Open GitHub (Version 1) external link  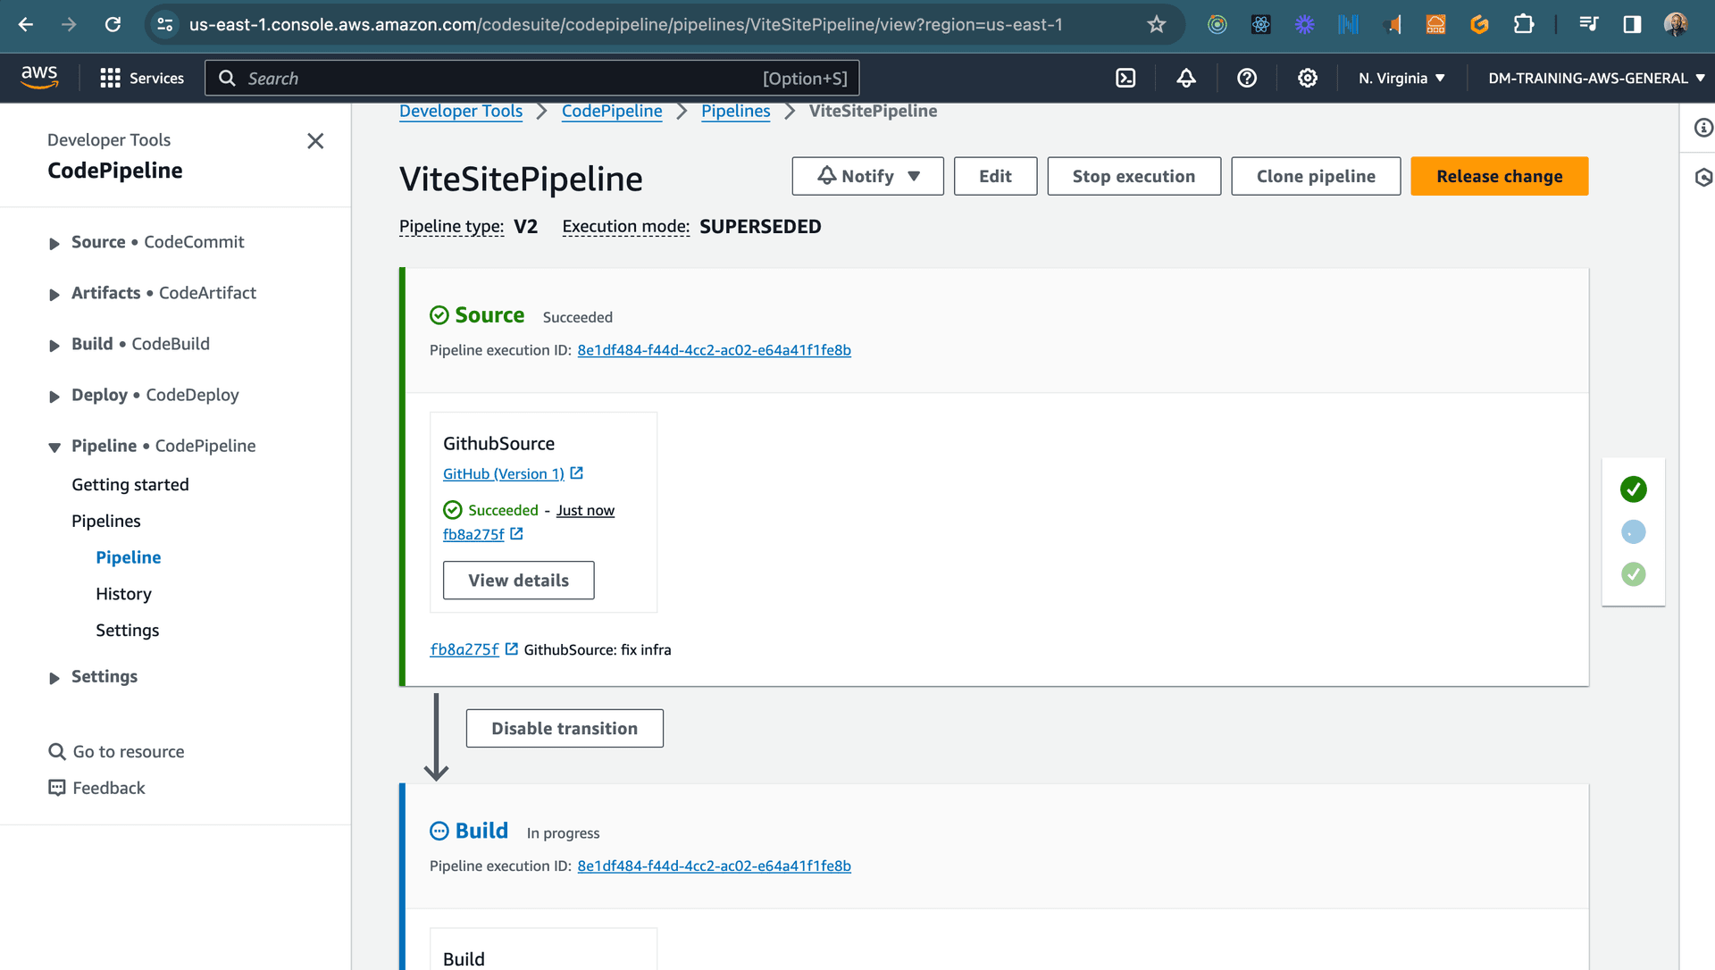tap(513, 473)
